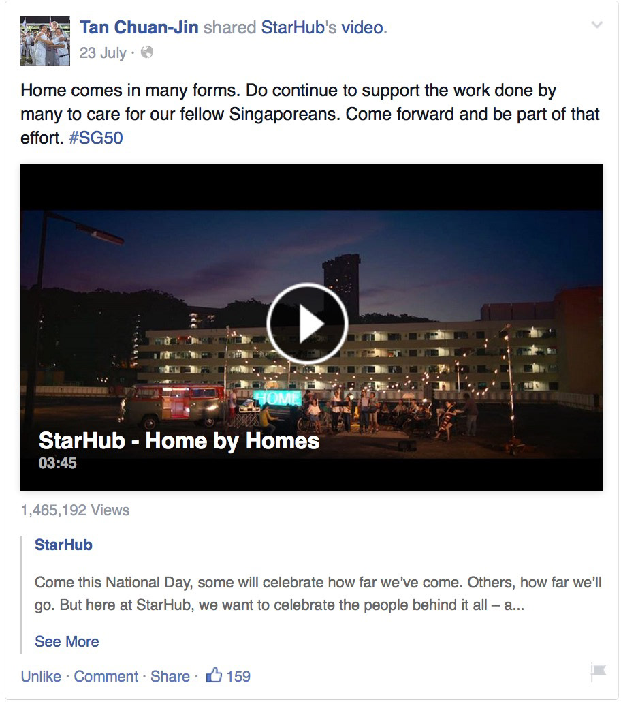
Task: Click the 03:45 video duration label
Action: click(57, 463)
